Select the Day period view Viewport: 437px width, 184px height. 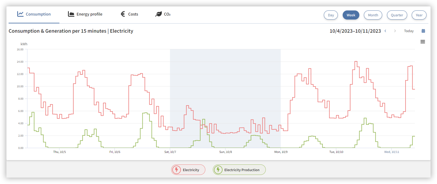tap(331, 15)
